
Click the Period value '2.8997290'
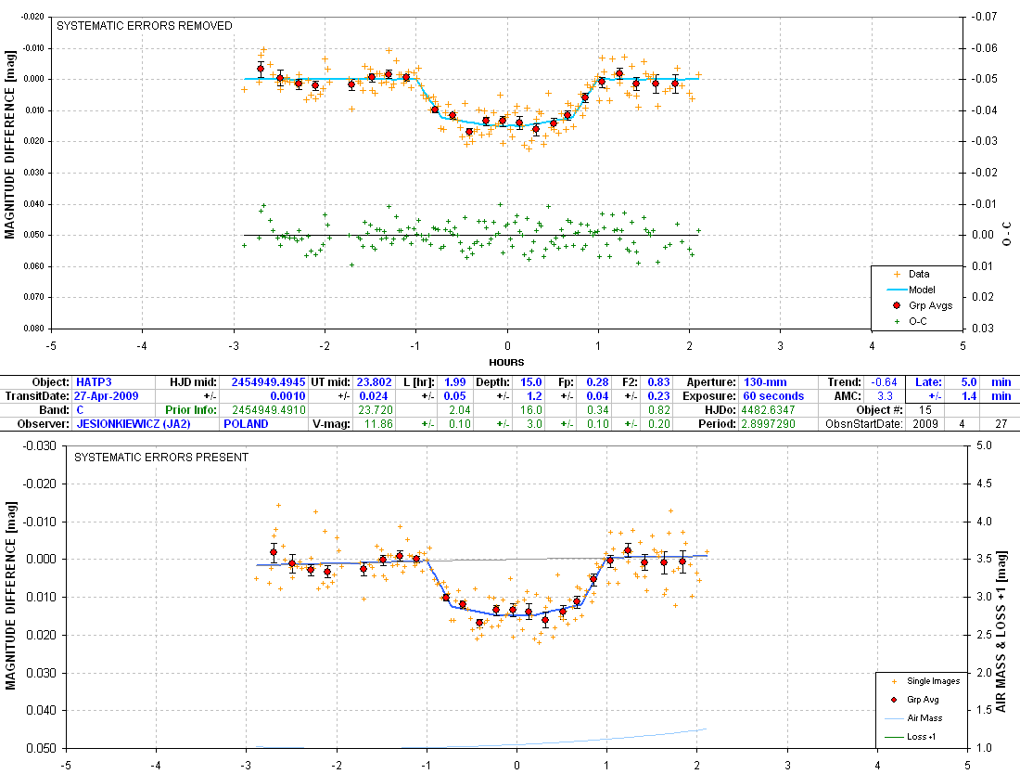coord(769,423)
